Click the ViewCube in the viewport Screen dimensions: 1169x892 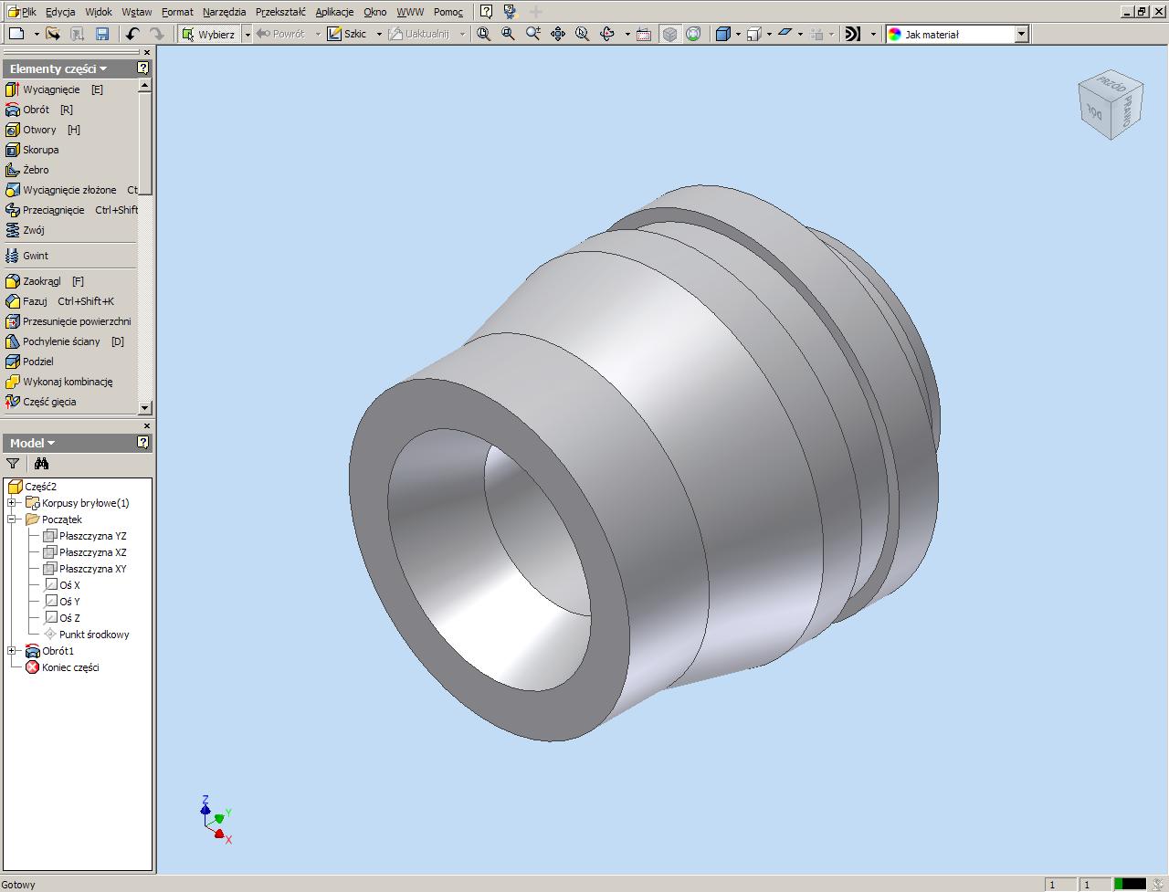click(x=1111, y=104)
